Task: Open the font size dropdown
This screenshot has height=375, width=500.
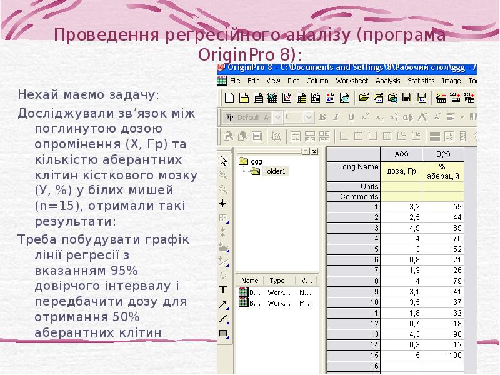Action: (x=309, y=117)
